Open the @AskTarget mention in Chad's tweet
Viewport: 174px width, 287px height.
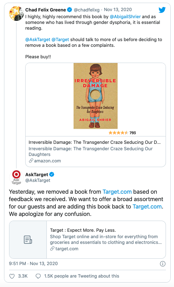point(38,39)
